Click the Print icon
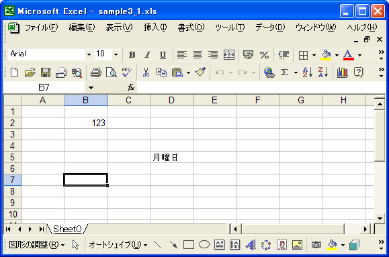This screenshot has width=389, height=257. tap(96, 72)
